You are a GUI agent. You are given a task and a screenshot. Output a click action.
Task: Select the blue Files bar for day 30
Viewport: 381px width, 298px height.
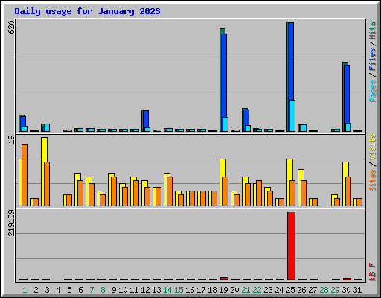347,95
